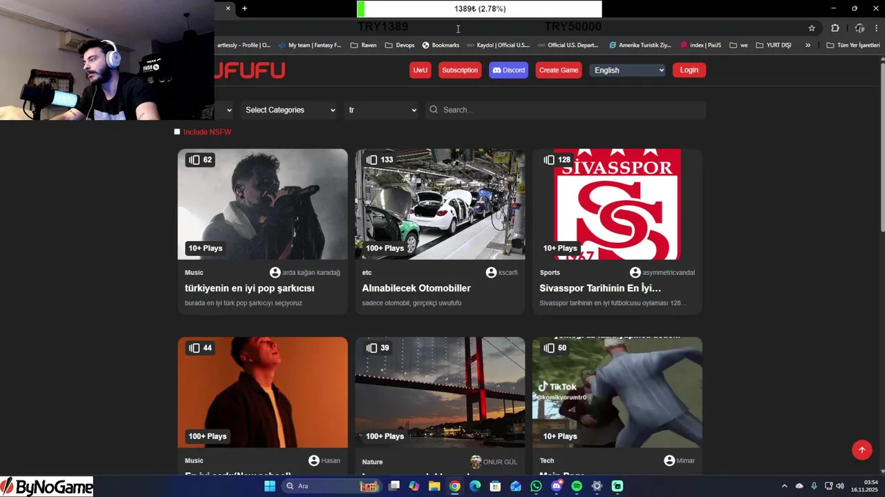
Task: Open the Bosphorus bridge Nature thumbnail
Action: pos(440,392)
